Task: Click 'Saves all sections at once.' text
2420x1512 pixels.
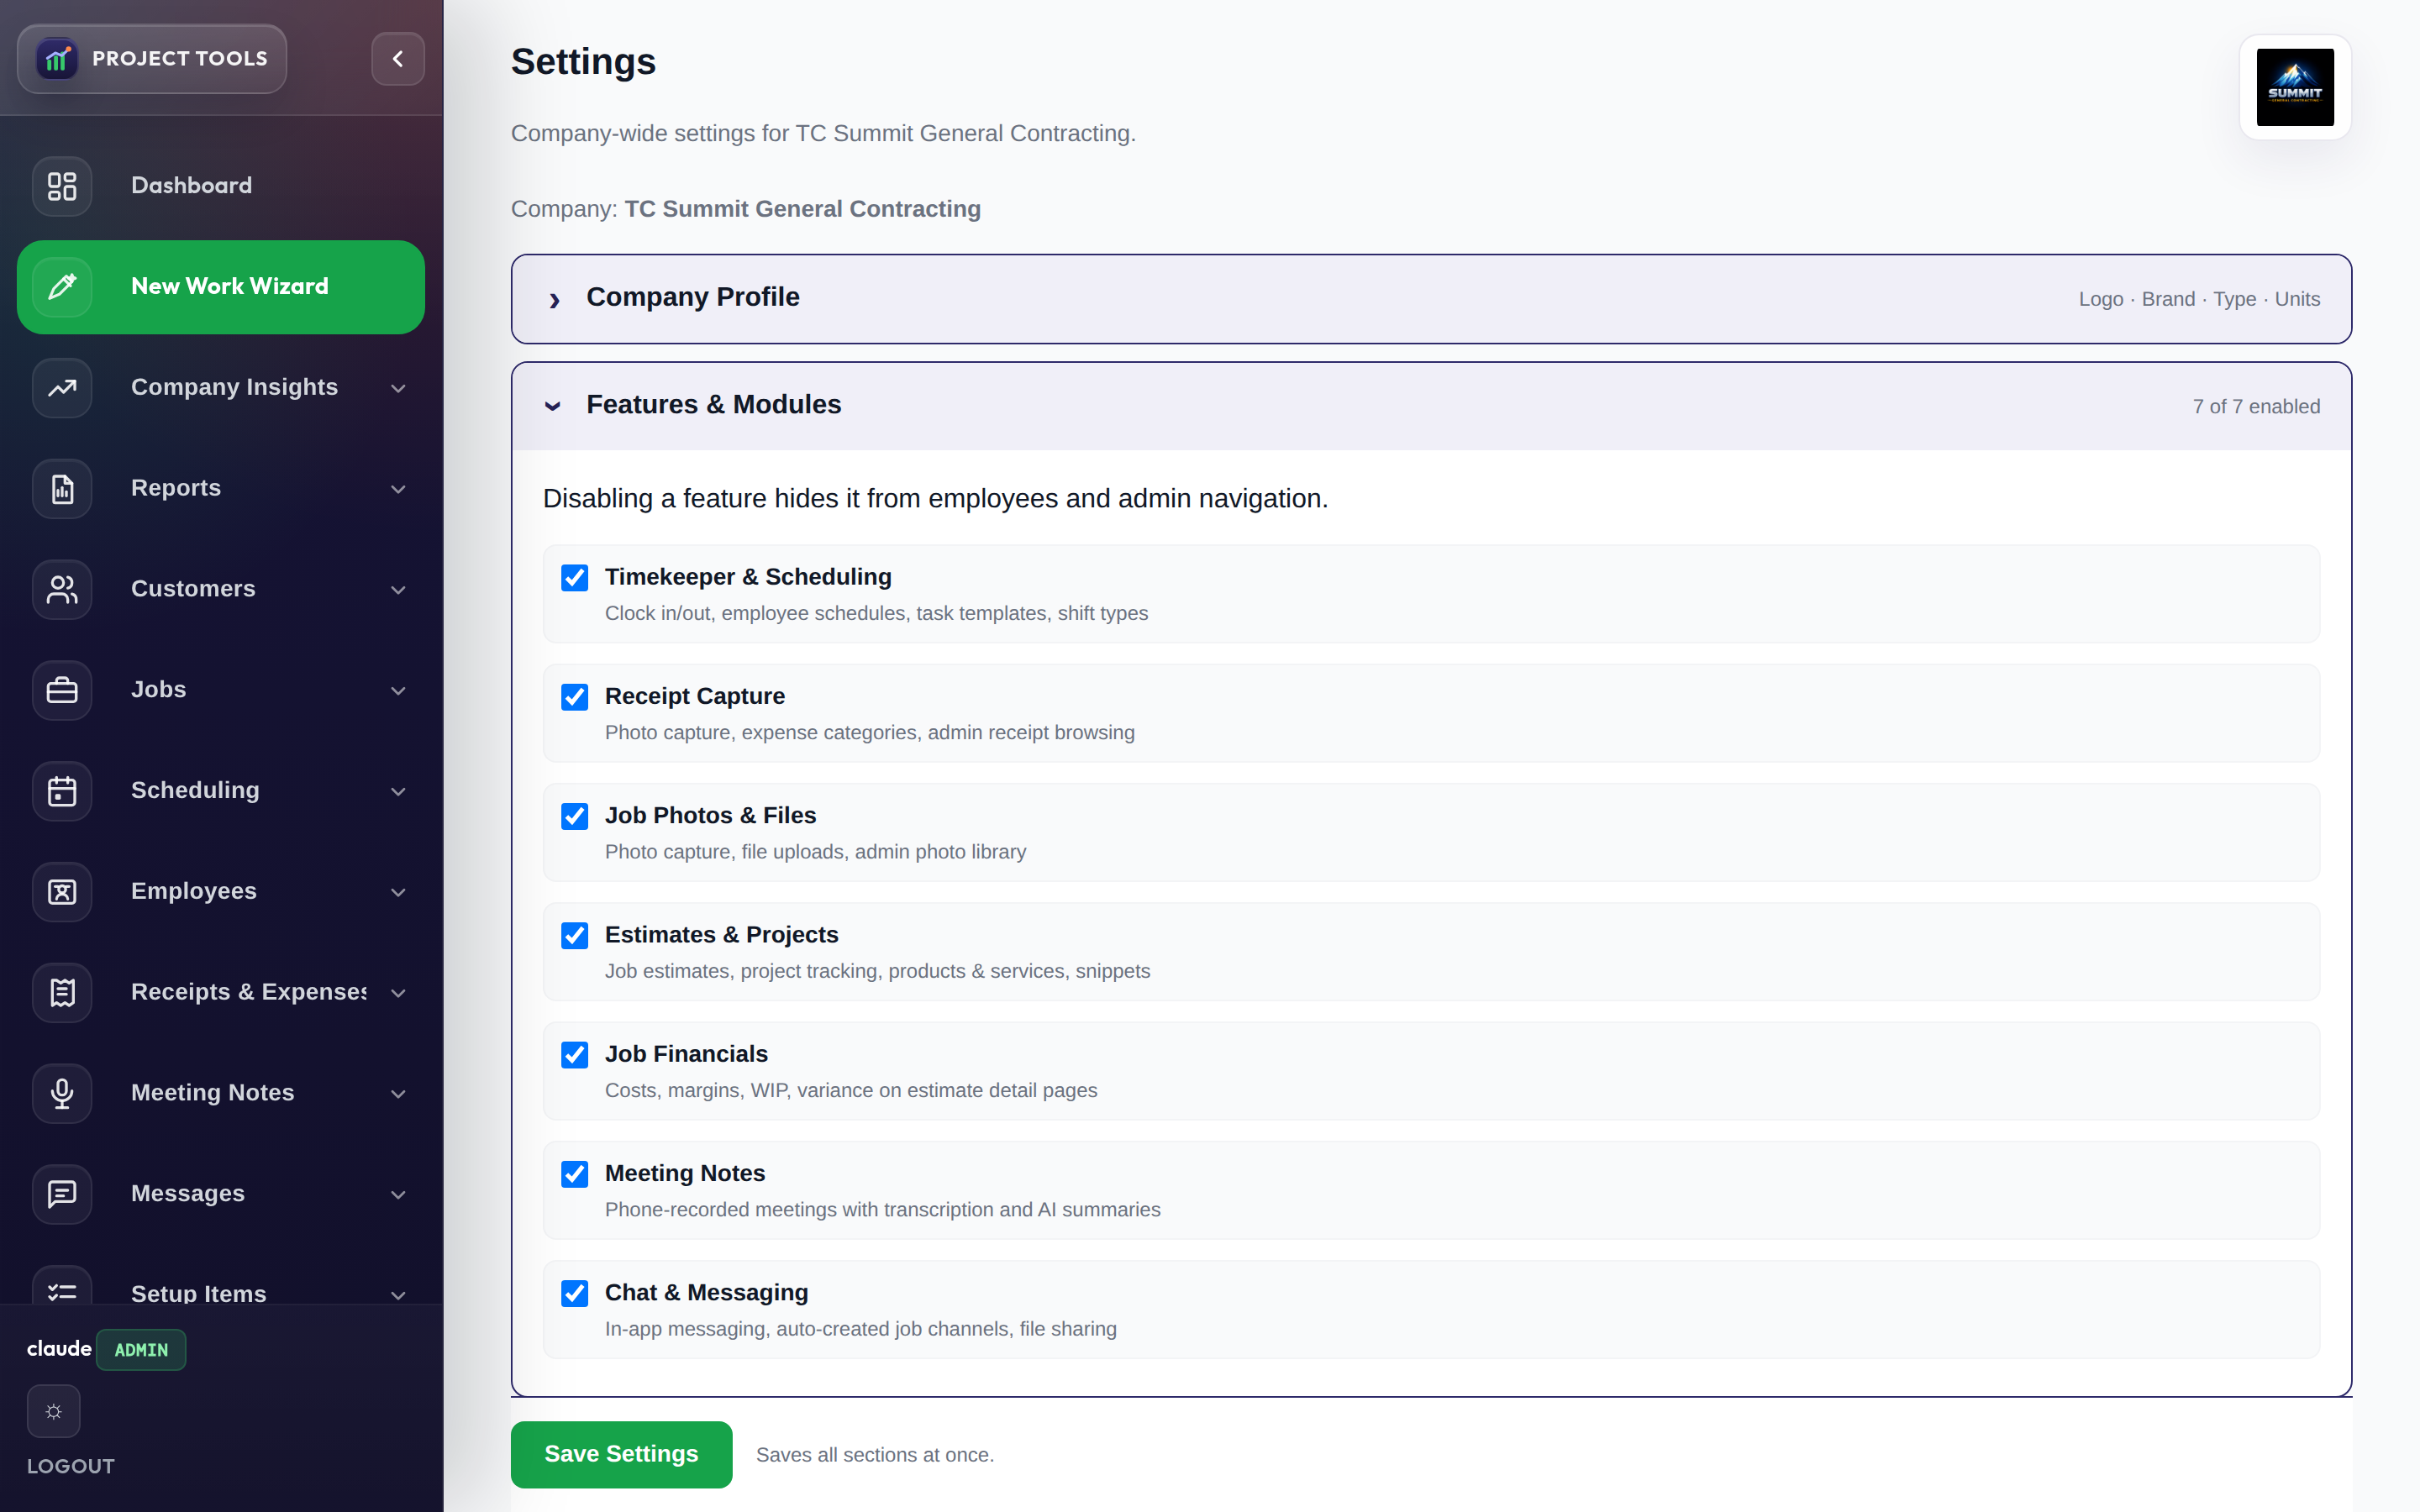Action: 875,1455
